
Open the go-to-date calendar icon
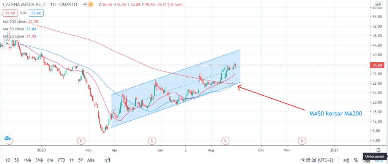point(107,160)
